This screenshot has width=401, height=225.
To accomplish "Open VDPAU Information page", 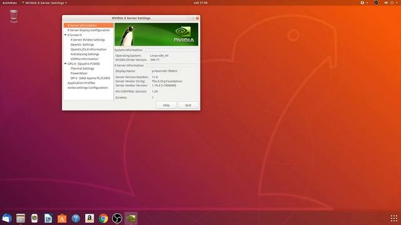I will (85, 59).
